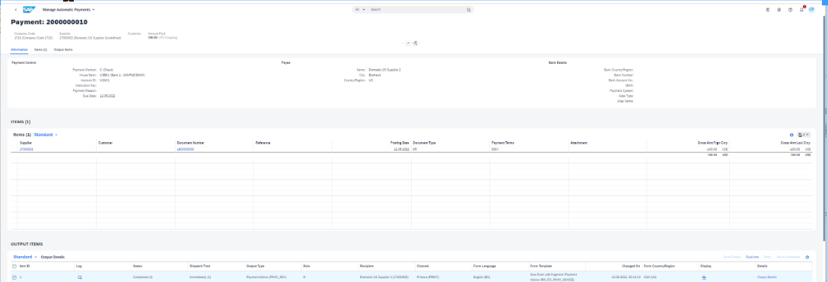Switch to the Information tab

pos(20,49)
